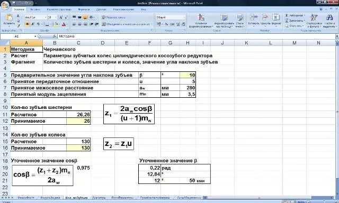Click the Format cells button (Формат)
The width and height of the screenshot is (339, 203).
[x=276, y=20]
